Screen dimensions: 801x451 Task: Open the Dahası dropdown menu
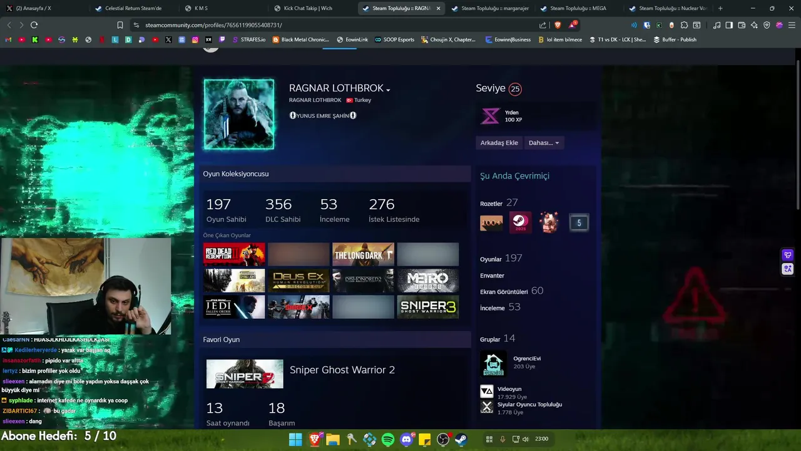coord(544,143)
